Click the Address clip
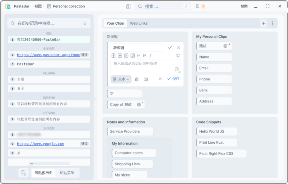 pyautogui.click(x=214, y=101)
